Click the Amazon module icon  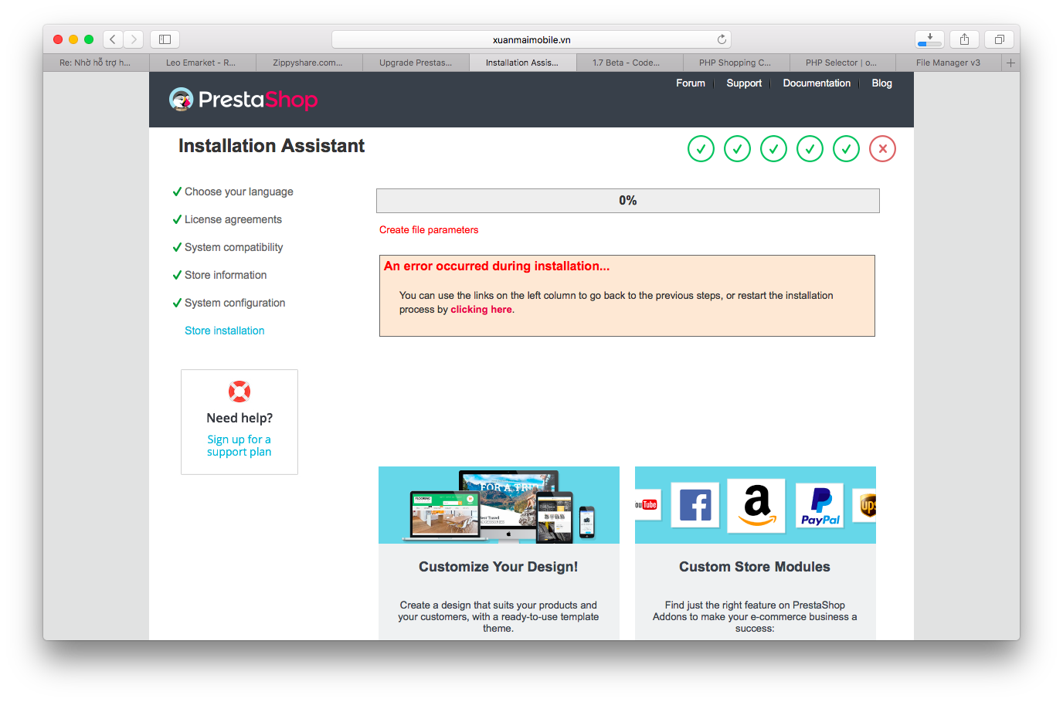(x=756, y=506)
